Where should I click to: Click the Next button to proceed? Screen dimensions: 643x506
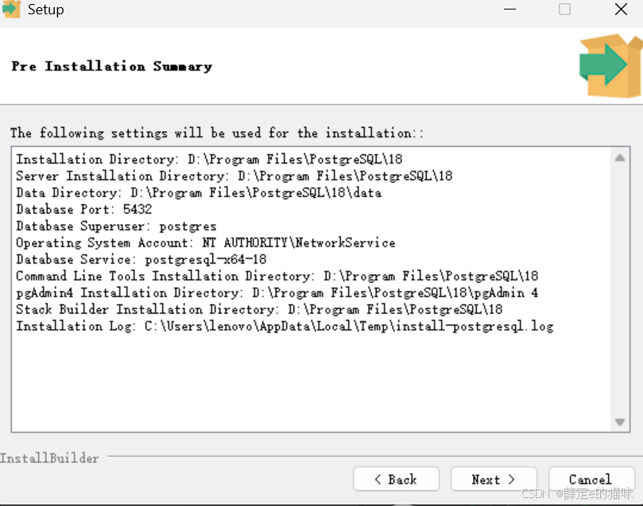coord(494,479)
